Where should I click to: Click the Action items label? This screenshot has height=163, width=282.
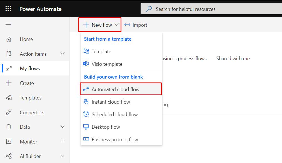pos(33,54)
